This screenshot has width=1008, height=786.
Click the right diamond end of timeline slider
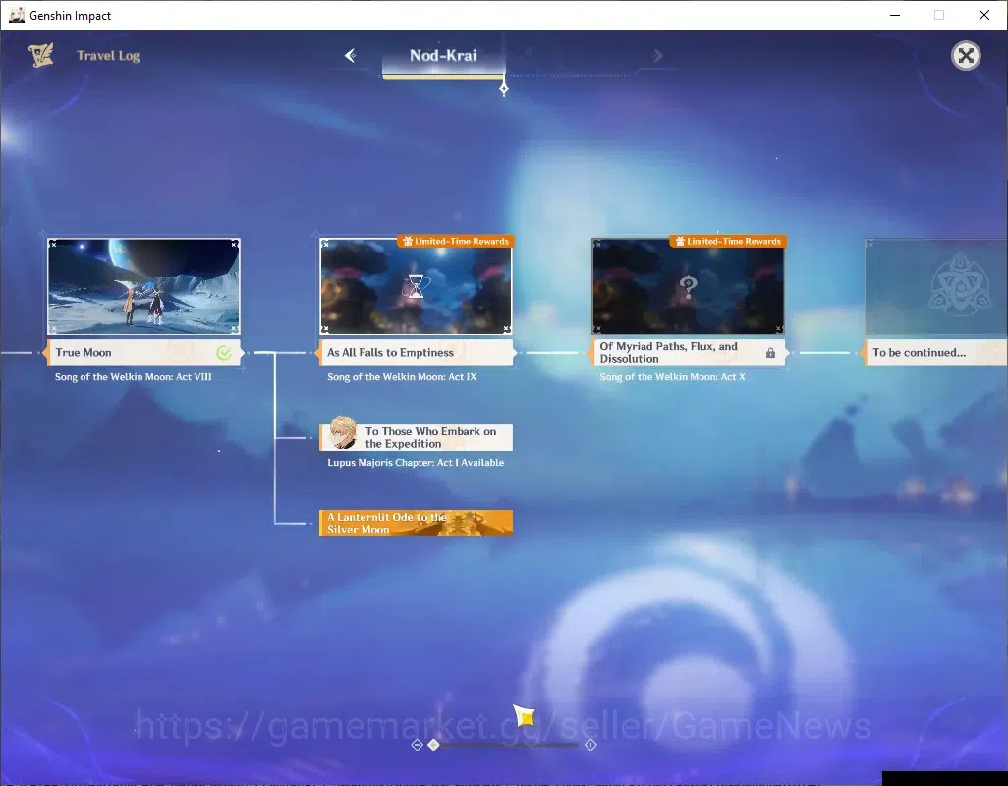tap(590, 744)
